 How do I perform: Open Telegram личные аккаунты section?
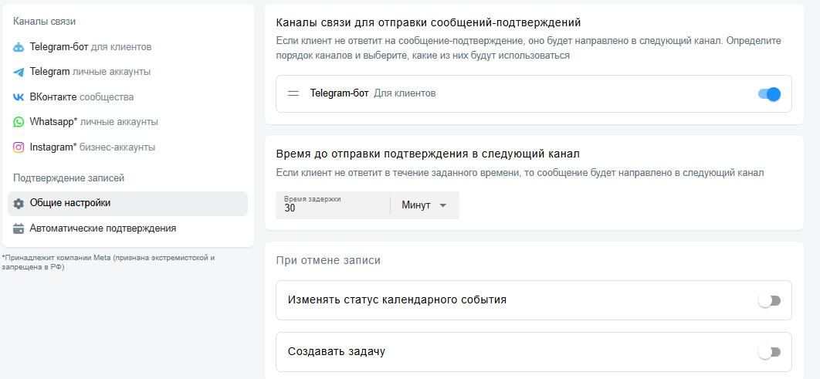pyautogui.click(x=90, y=72)
